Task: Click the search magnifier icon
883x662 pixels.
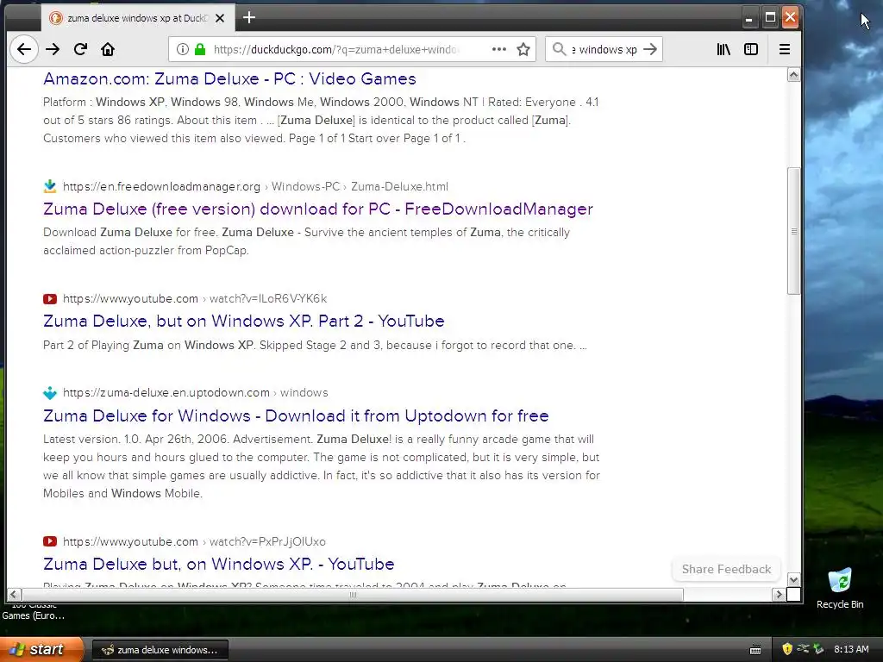Action: (x=559, y=49)
